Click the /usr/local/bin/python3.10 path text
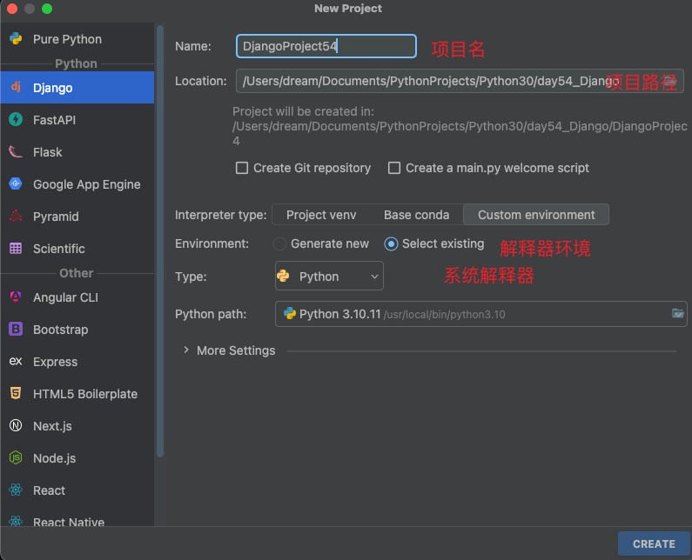692x560 pixels. coord(445,315)
